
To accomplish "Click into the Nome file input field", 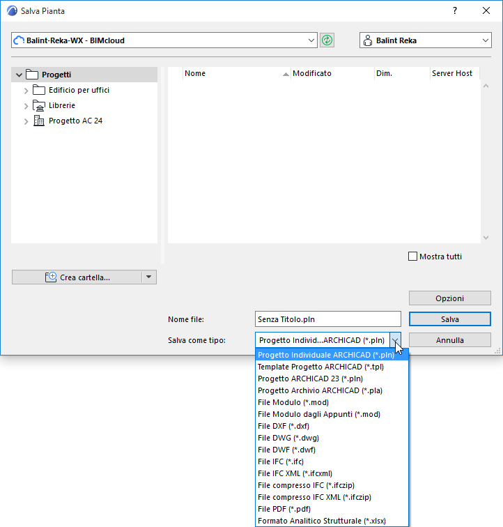I will click(x=328, y=319).
